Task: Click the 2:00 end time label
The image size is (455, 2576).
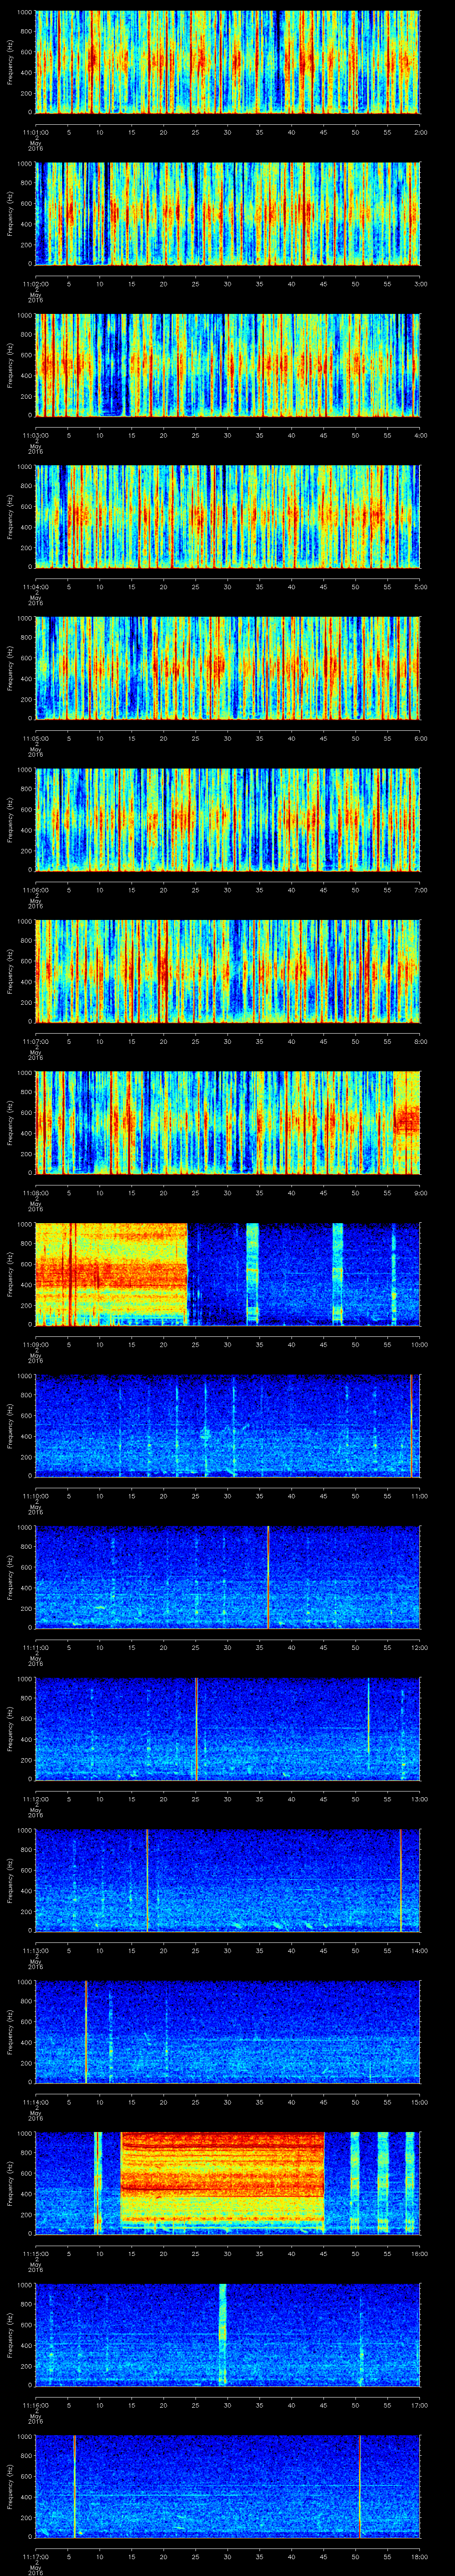Action: tap(420, 132)
